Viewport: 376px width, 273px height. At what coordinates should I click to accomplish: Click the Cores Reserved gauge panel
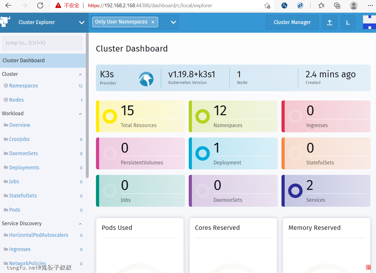tap(233, 245)
